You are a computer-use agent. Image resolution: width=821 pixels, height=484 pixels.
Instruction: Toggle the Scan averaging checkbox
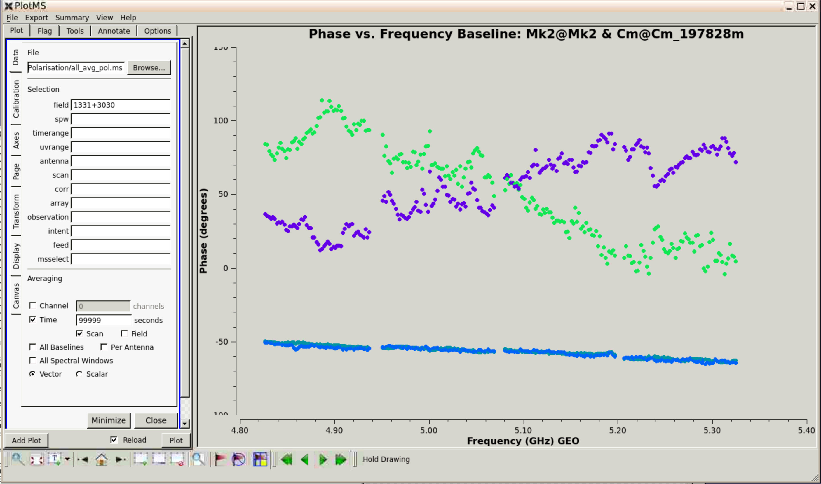pos(79,334)
